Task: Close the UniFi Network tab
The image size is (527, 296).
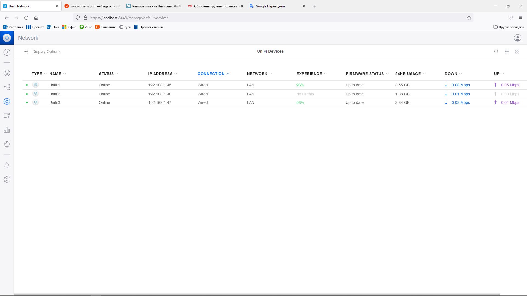Action: click(57, 6)
